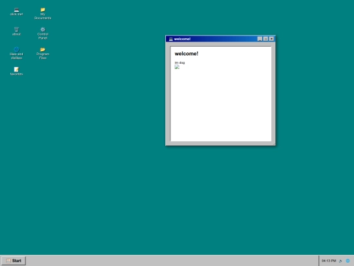Open the "likes and dislikes" globe icon

click(16, 53)
